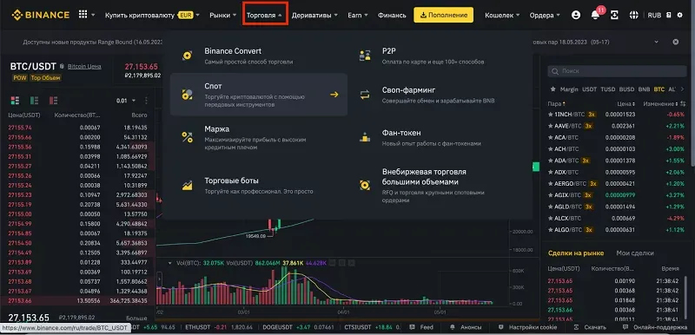Screen dimensions: 695x335
Task: Click the Binance logo
Action: pyautogui.click(x=40, y=15)
